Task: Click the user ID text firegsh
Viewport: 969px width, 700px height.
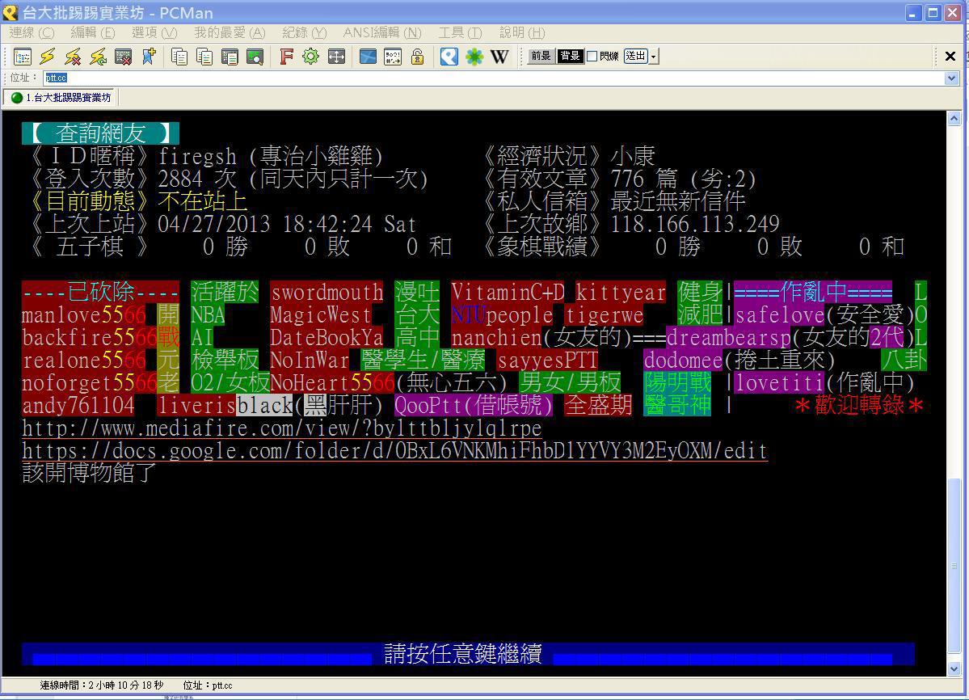Action: tap(197, 156)
